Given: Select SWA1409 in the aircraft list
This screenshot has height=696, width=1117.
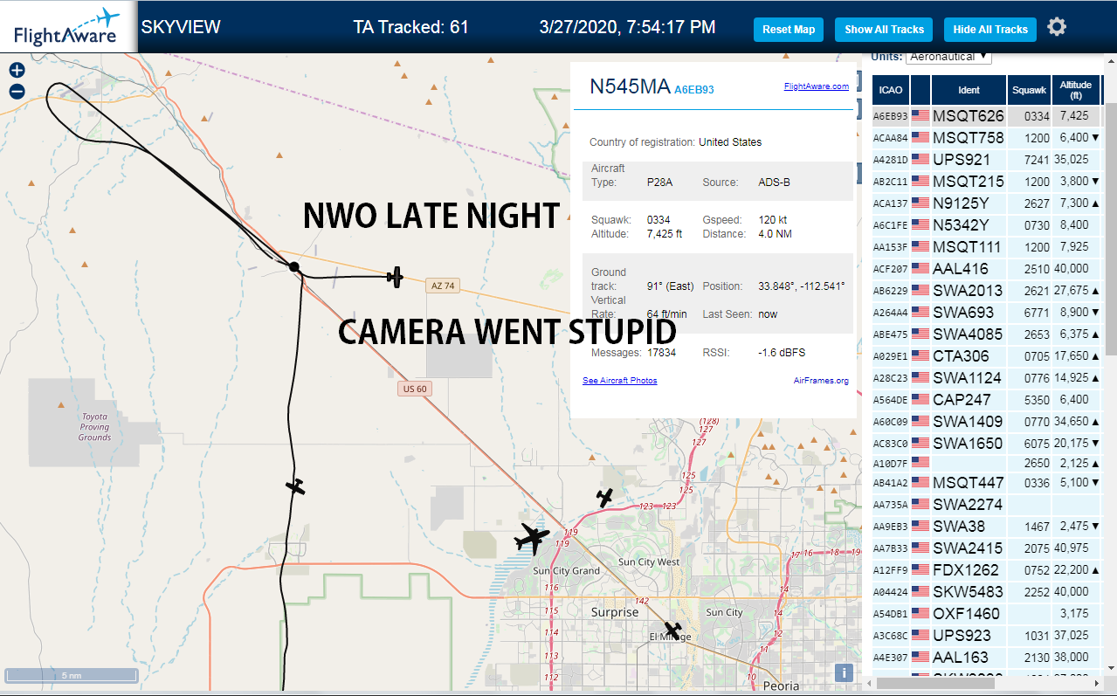Looking at the screenshot, I should 968,421.
